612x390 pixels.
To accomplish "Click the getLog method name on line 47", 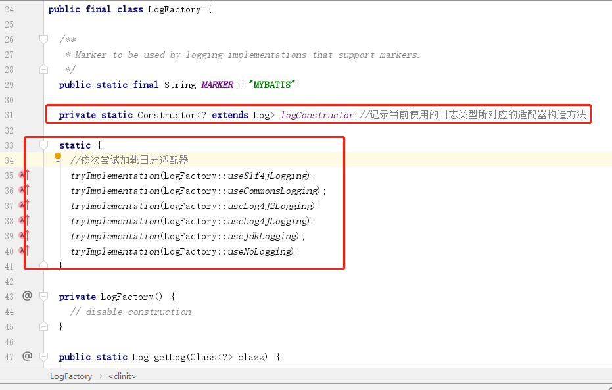I will coord(170,357).
